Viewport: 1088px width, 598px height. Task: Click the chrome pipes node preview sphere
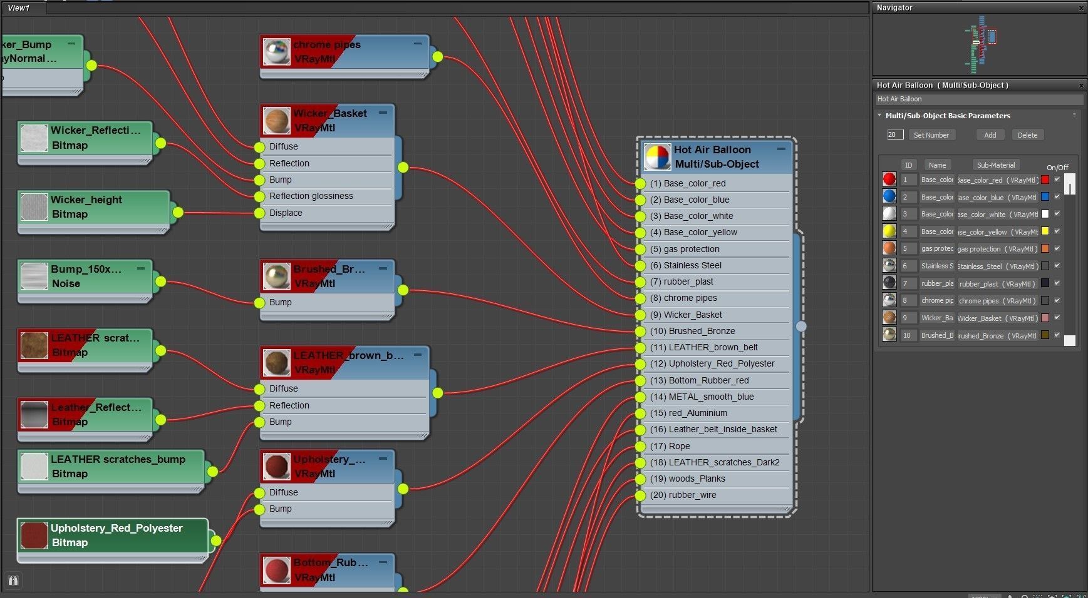(276, 52)
